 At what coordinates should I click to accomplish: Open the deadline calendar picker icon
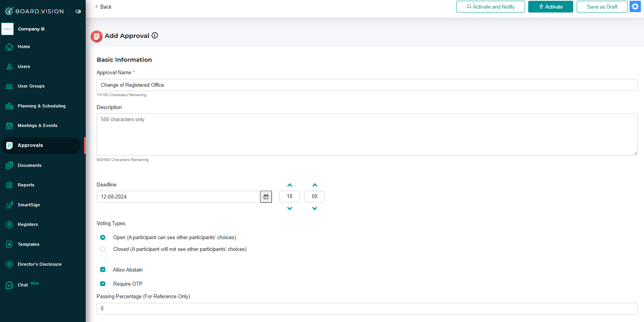[x=266, y=197]
